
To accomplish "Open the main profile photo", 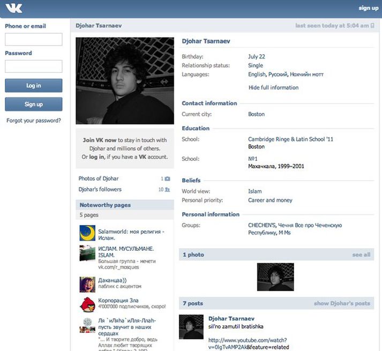I will [125, 81].
